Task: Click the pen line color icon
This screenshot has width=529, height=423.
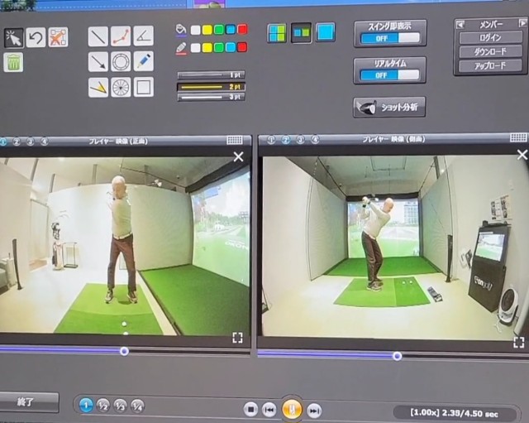Action: (181, 48)
